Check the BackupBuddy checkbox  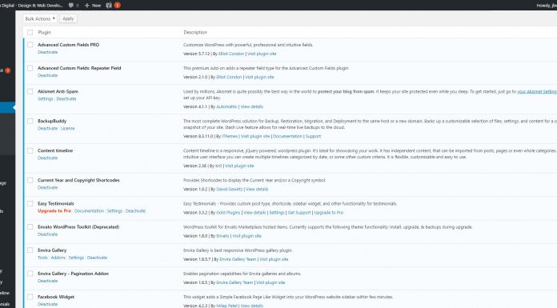tap(30, 121)
